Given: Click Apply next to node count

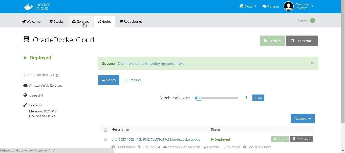Looking at the screenshot, I should [258, 98].
